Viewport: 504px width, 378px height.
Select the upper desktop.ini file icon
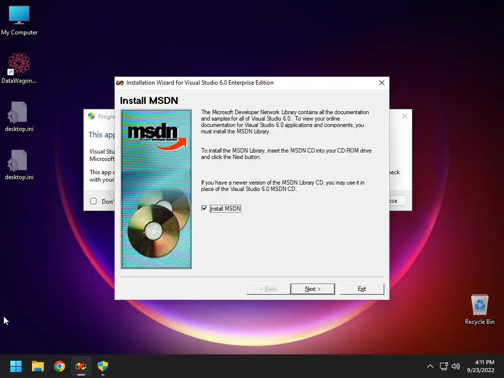19,117
